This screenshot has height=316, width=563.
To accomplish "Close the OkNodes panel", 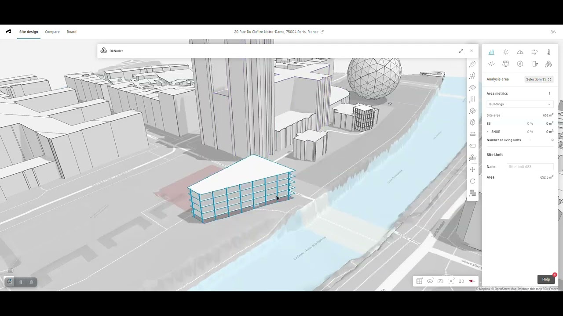I will click(x=472, y=51).
